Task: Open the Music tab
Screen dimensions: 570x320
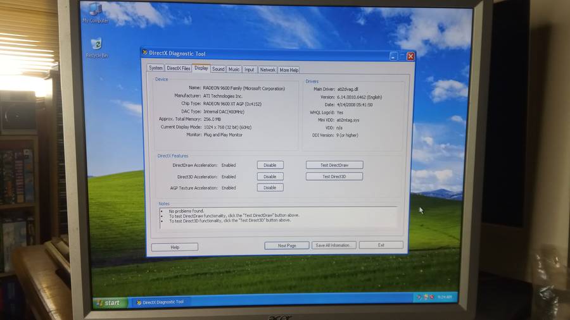Action: (234, 70)
